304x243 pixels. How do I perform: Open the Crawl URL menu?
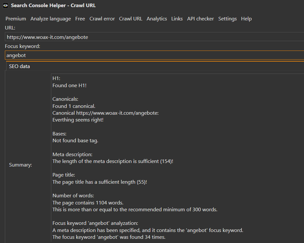click(x=130, y=19)
